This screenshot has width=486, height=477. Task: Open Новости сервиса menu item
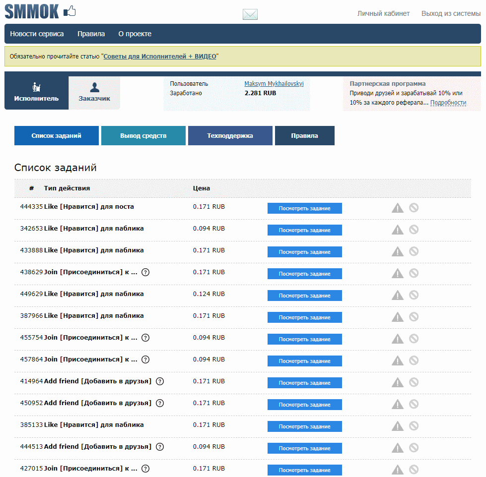tap(37, 34)
